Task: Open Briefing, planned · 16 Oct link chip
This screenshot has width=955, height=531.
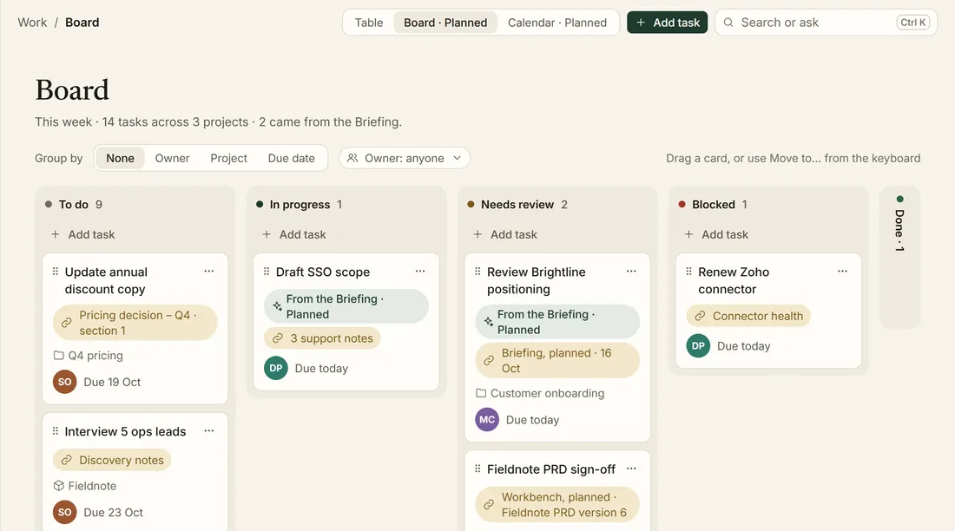Action: coord(557,360)
